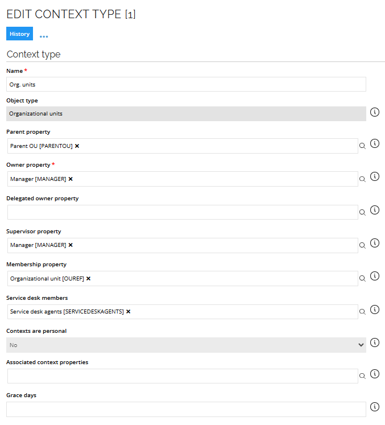Remove Parent OU [PARENTOU] value
385x425 pixels.
pyautogui.click(x=77, y=146)
